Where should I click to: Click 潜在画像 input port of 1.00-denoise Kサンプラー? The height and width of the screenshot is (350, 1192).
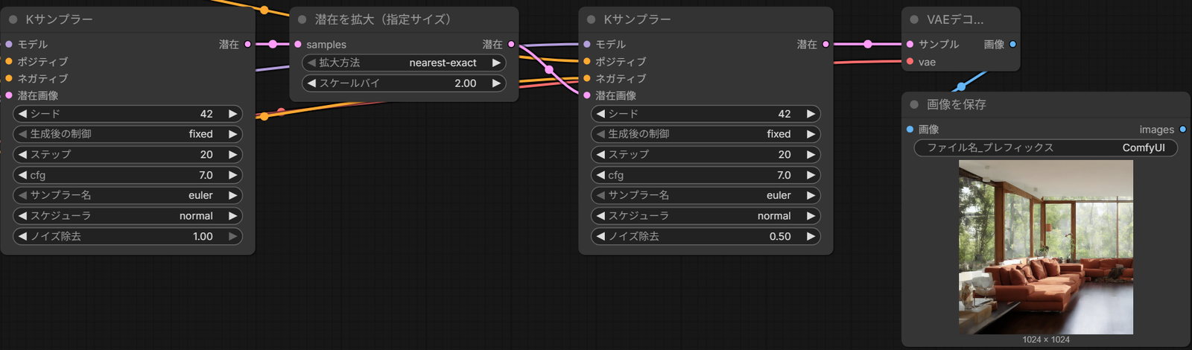pos(9,95)
